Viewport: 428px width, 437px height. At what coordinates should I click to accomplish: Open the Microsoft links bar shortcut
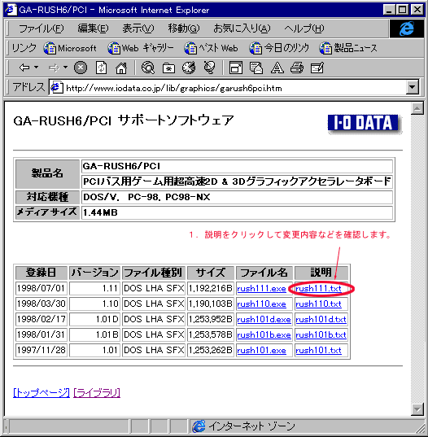70,48
